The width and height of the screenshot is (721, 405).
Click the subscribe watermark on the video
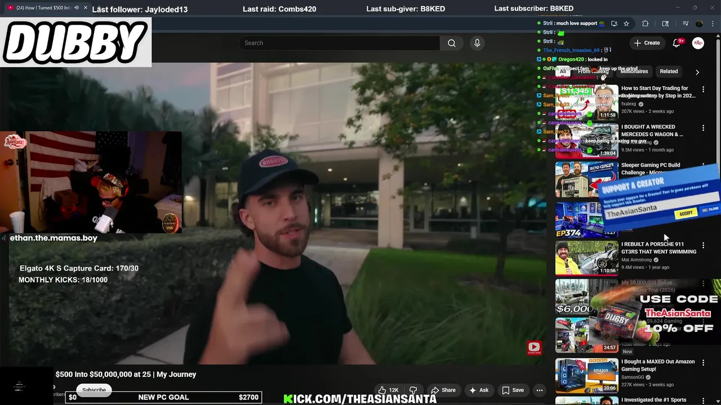coord(534,348)
